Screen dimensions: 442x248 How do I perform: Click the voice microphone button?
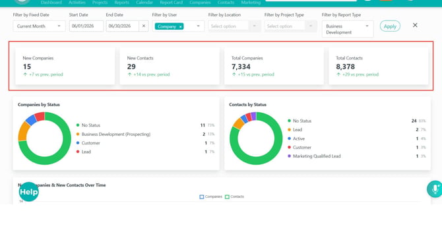435,189
